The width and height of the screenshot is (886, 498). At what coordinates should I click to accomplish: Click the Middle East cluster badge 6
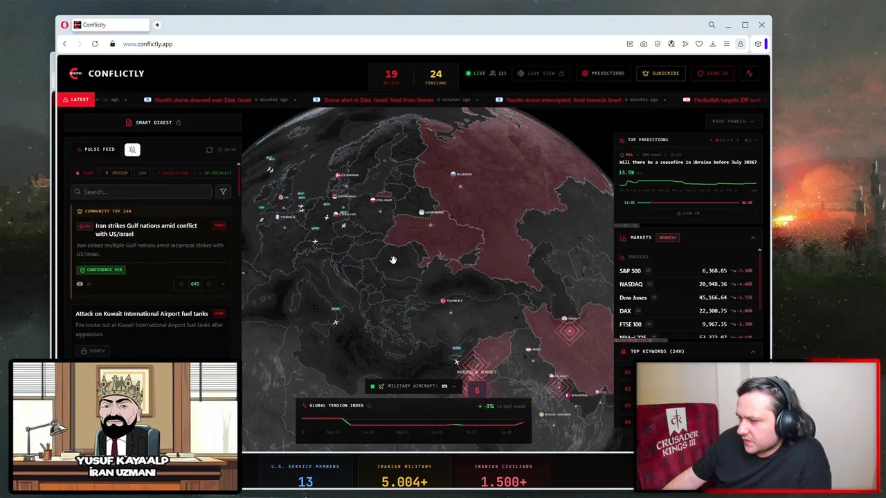tap(476, 390)
